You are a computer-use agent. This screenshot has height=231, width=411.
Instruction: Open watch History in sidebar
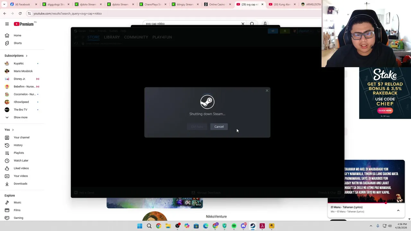pos(18,145)
